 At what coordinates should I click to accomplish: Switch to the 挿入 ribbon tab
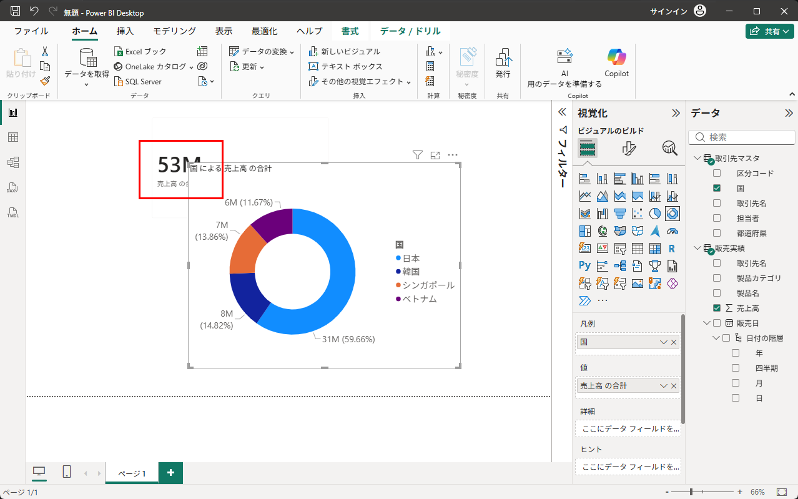point(125,31)
